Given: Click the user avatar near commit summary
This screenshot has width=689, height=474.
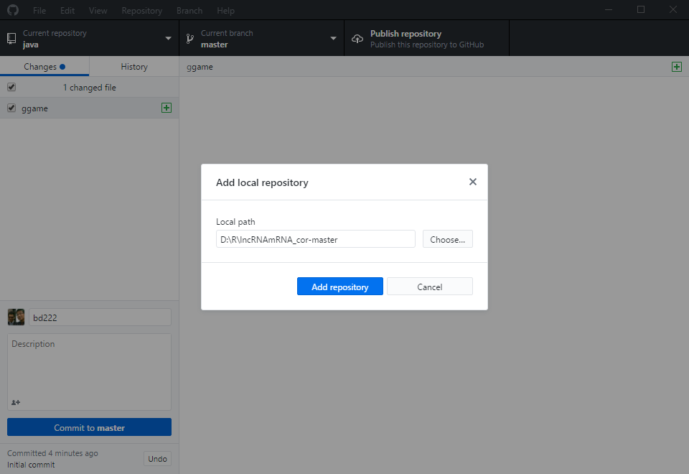Looking at the screenshot, I should 16,317.
